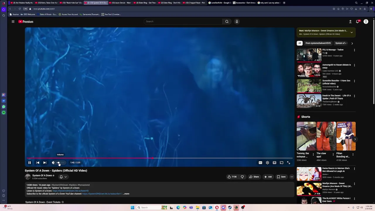
Task: Click the Ask button
Action: (268, 177)
